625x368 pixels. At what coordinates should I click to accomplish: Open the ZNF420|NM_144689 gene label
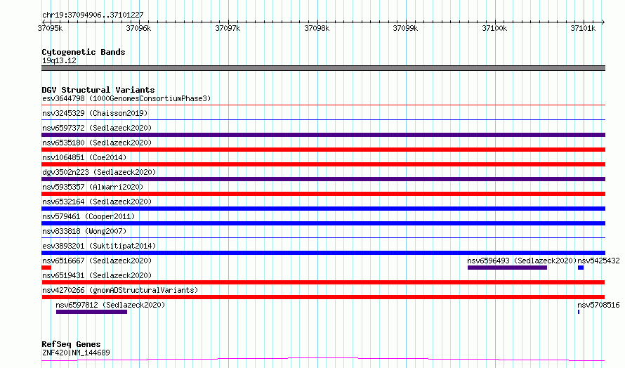coord(76,353)
